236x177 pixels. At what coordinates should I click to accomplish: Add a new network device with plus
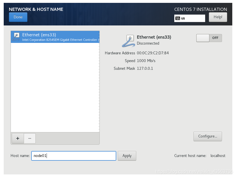[x=18, y=138]
